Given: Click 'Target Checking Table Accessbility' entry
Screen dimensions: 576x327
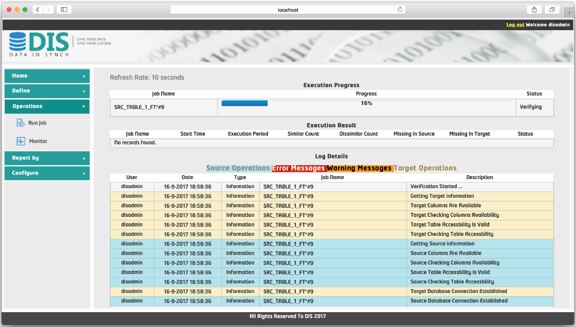Looking at the screenshot, I should (x=452, y=235).
